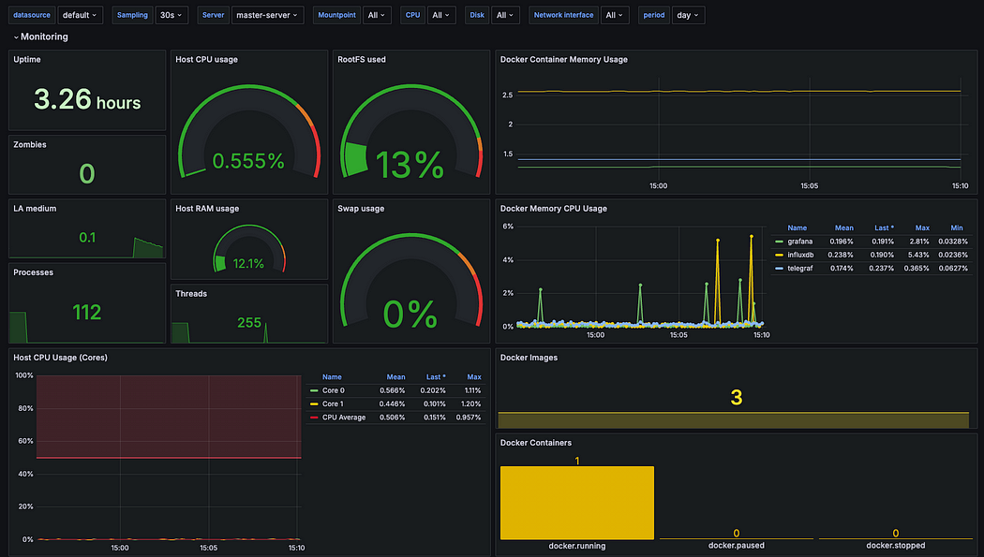
Task: Click the docker.paused label
Action: click(x=736, y=546)
